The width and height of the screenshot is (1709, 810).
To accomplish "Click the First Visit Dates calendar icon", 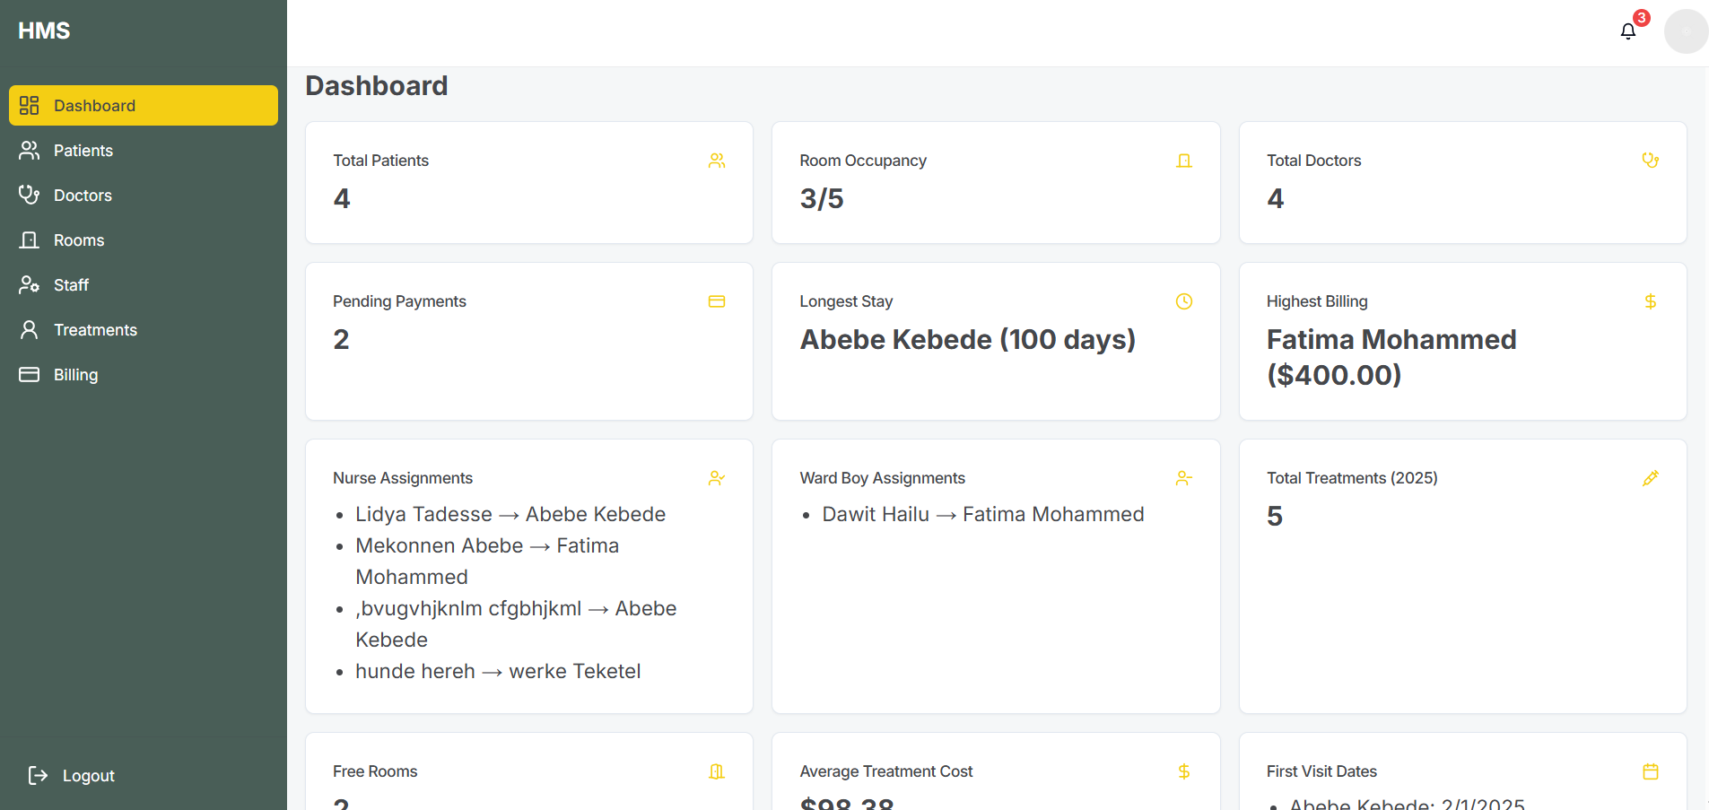I will pyautogui.click(x=1650, y=771).
